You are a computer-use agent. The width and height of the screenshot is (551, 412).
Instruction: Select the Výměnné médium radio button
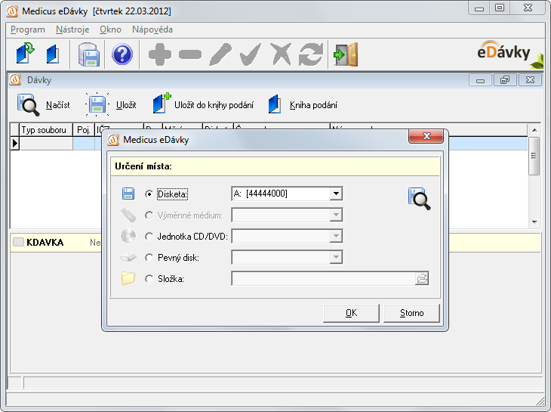point(149,215)
